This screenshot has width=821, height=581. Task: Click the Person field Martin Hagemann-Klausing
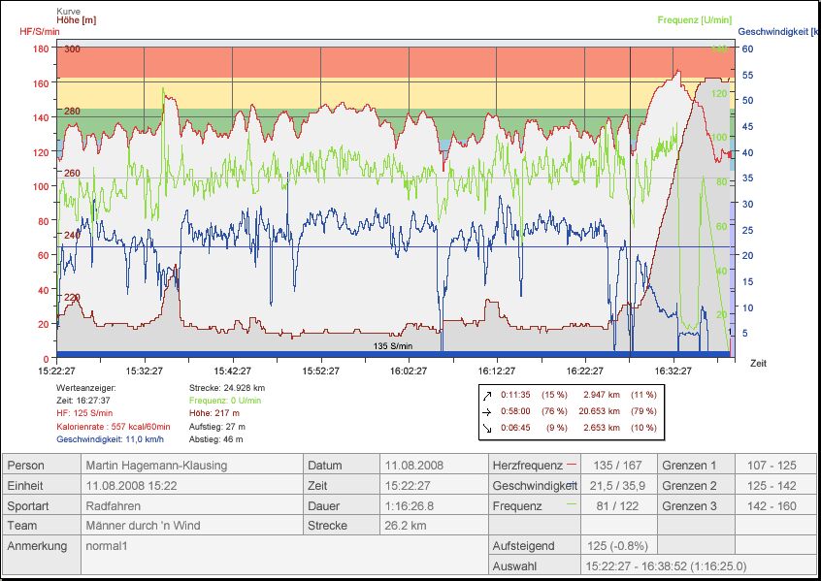pos(156,466)
